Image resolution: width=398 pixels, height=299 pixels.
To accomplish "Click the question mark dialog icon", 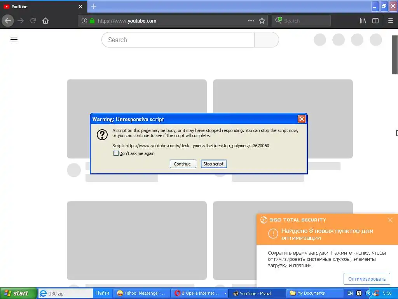I will 102,135.
